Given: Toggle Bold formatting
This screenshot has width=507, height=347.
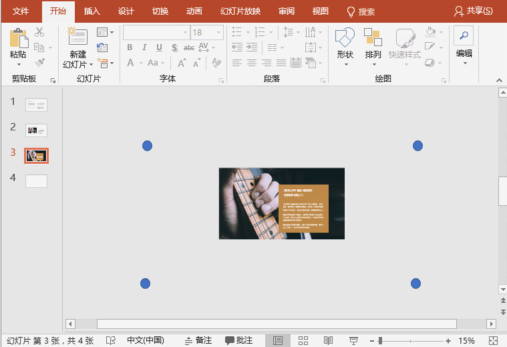Looking at the screenshot, I should (130, 47).
